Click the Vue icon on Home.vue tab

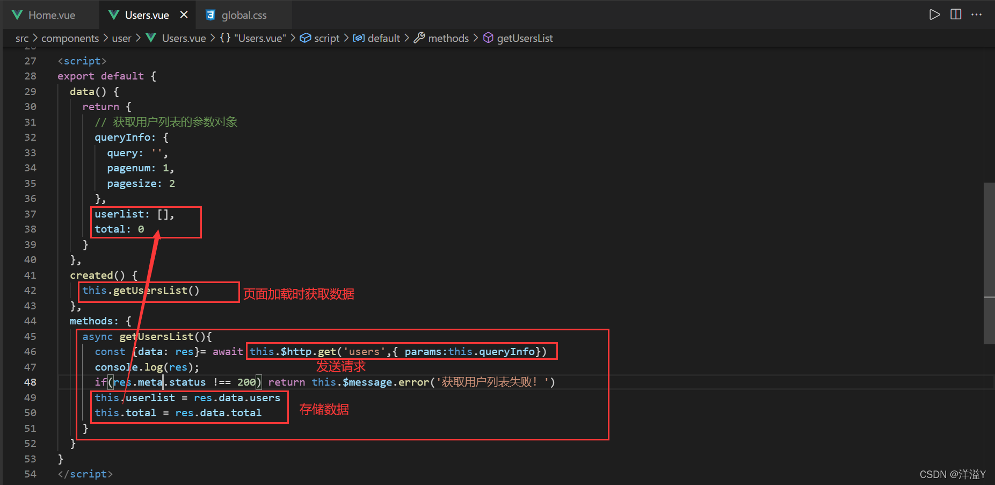[17, 15]
